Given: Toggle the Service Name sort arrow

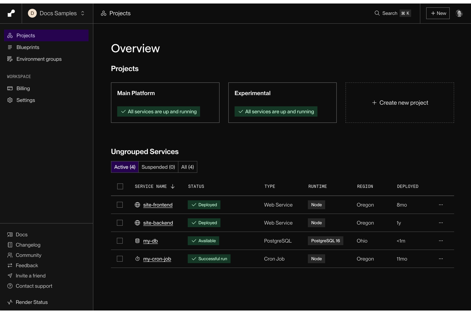Looking at the screenshot, I should pos(172,186).
